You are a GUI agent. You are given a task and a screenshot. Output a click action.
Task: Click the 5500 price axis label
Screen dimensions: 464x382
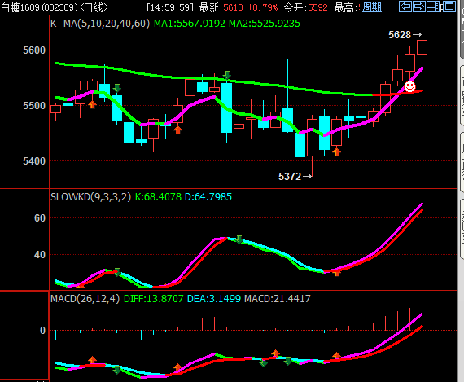tap(34, 105)
